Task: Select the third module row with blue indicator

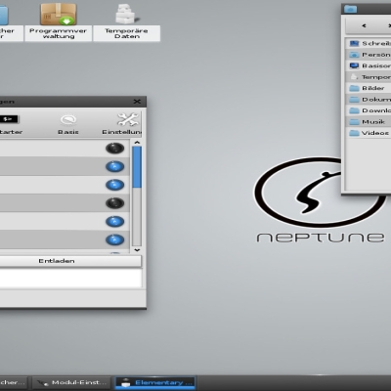Action: tap(65, 185)
